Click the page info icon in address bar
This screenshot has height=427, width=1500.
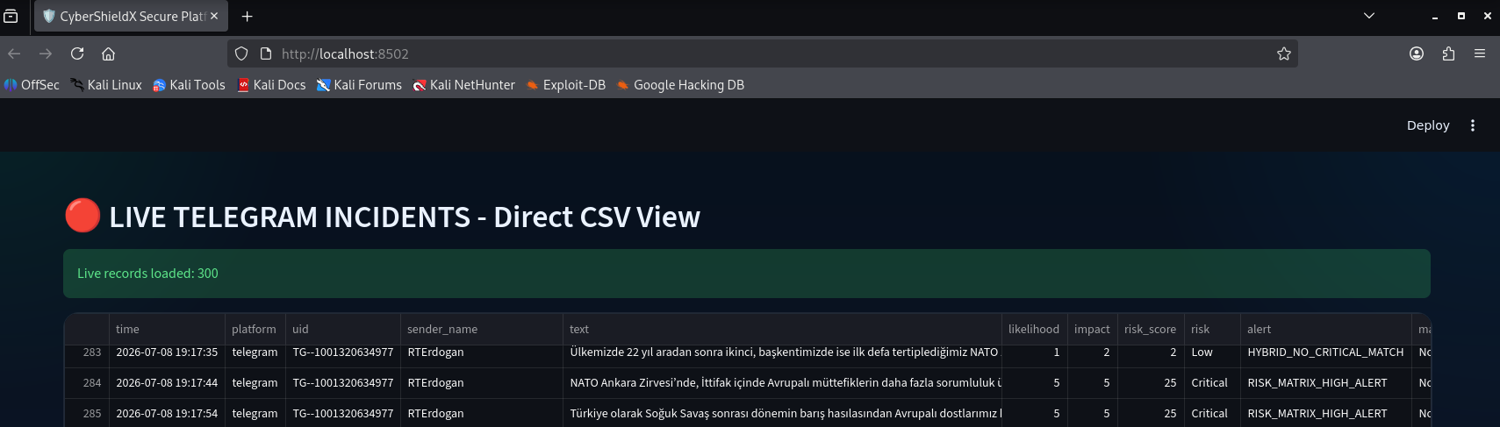[x=266, y=53]
